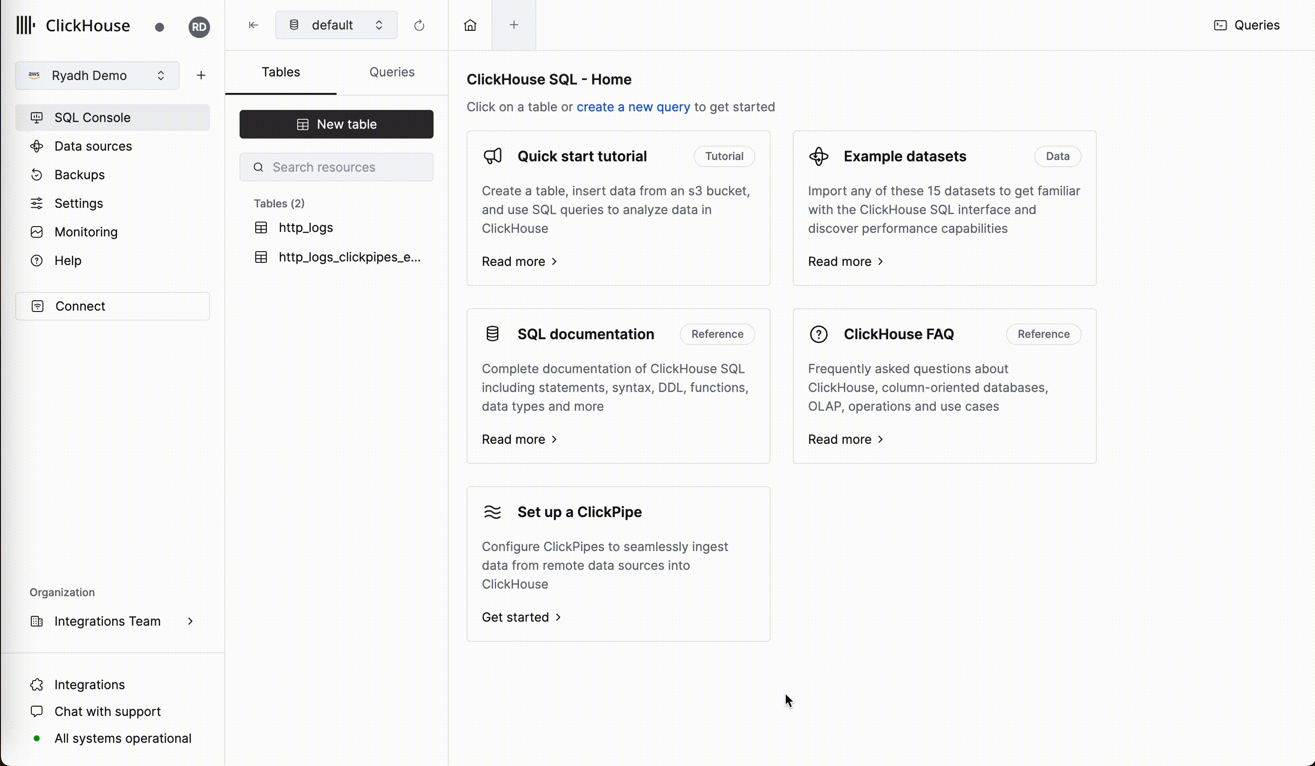This screenshot has width=1315, height=766.
Task: Click the create a new query link
Action: pos(633,107)
